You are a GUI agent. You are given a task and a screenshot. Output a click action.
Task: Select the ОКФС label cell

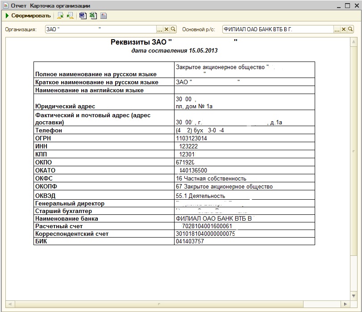tap(104, 178)
